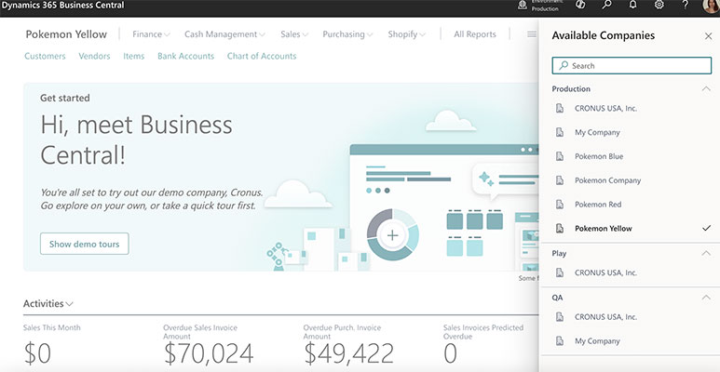The image size is (720, 372).
Task: Click the search magnifier in header
Action: [x=606, y=6]
